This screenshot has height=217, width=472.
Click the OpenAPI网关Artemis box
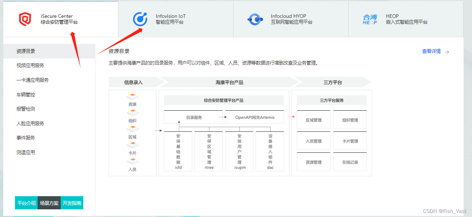[x=254, y=117]
